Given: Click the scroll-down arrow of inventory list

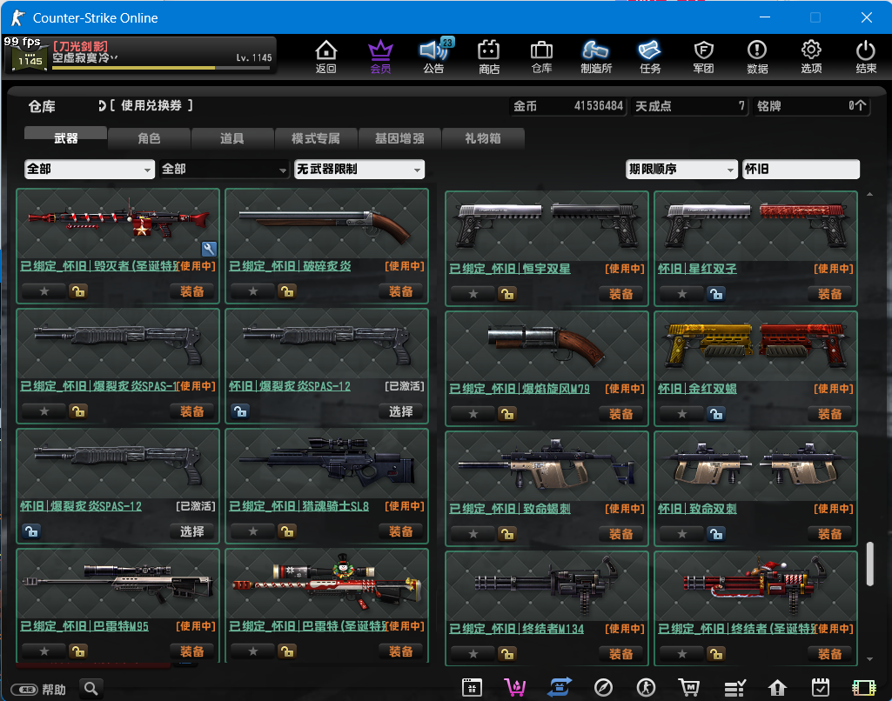Looking at the screenshot, I should click(870, 659).
